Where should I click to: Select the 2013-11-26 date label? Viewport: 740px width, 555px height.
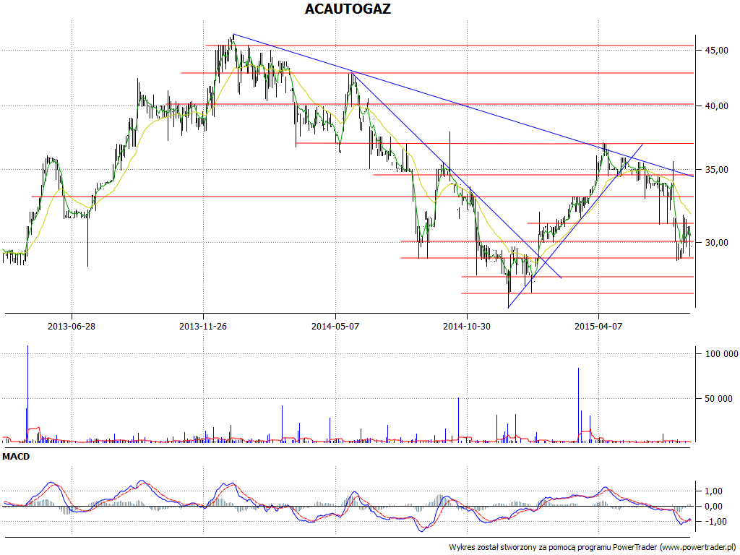(203, 326)
